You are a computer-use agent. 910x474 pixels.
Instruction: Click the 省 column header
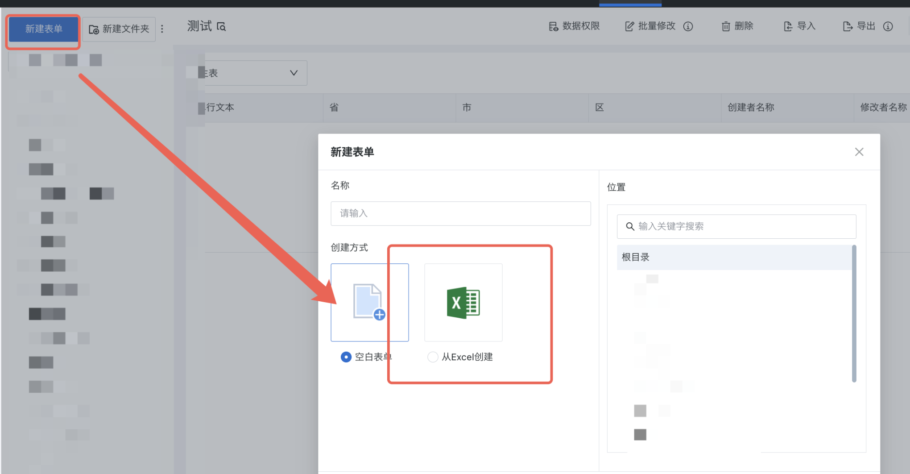click(389, 108)
